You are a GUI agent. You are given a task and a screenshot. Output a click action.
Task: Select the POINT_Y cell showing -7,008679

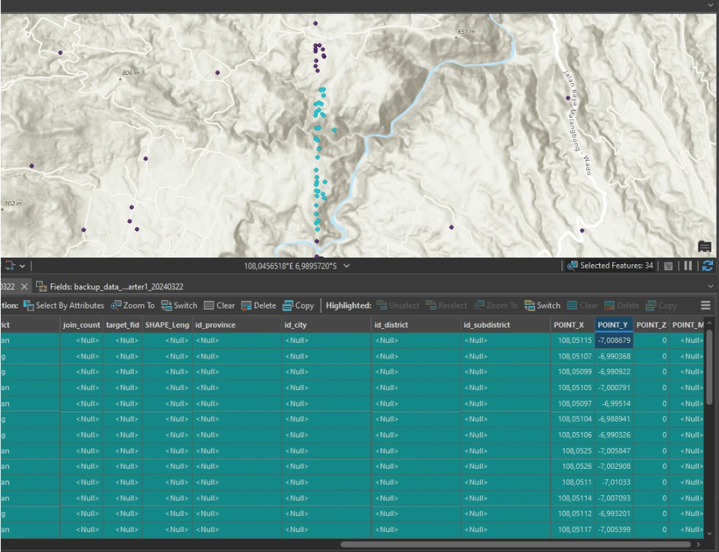pos(613,341)
